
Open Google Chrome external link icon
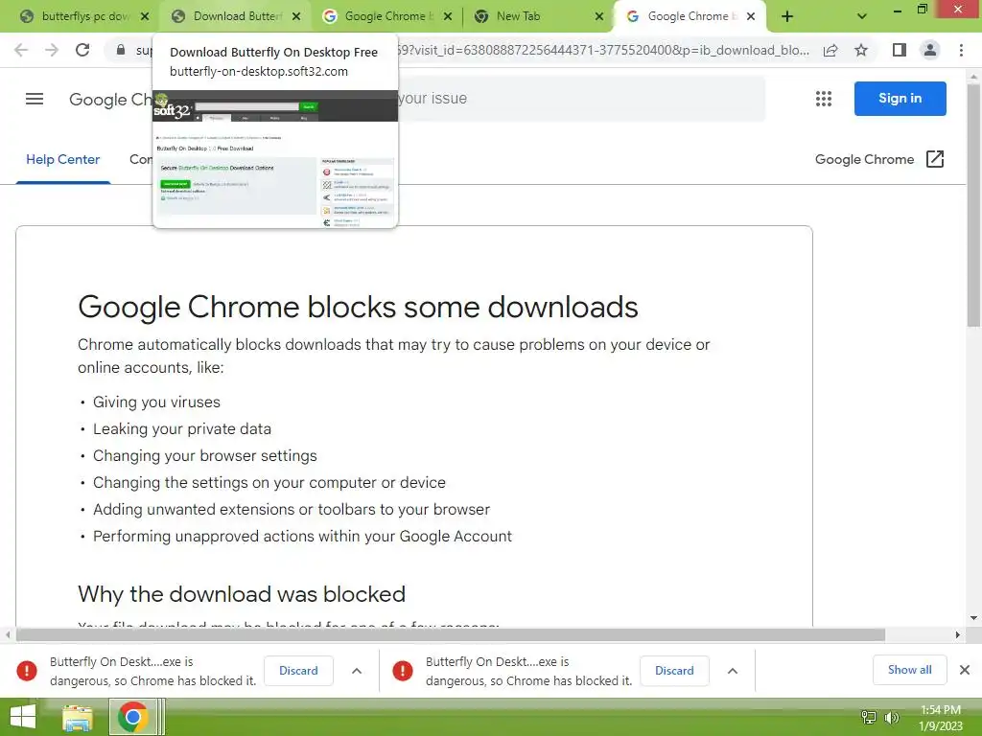[x=934, y=159]
